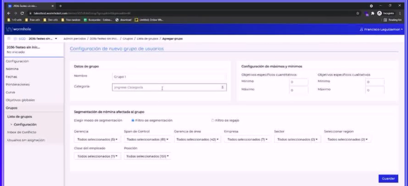
Task: Select Grupos in the sidebar
Action: click(x=12, y=108)
